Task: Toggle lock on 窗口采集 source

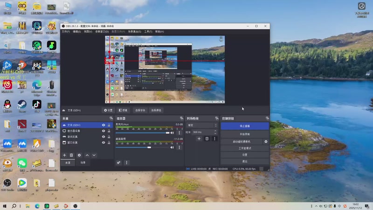Action: tap(109, 143)
